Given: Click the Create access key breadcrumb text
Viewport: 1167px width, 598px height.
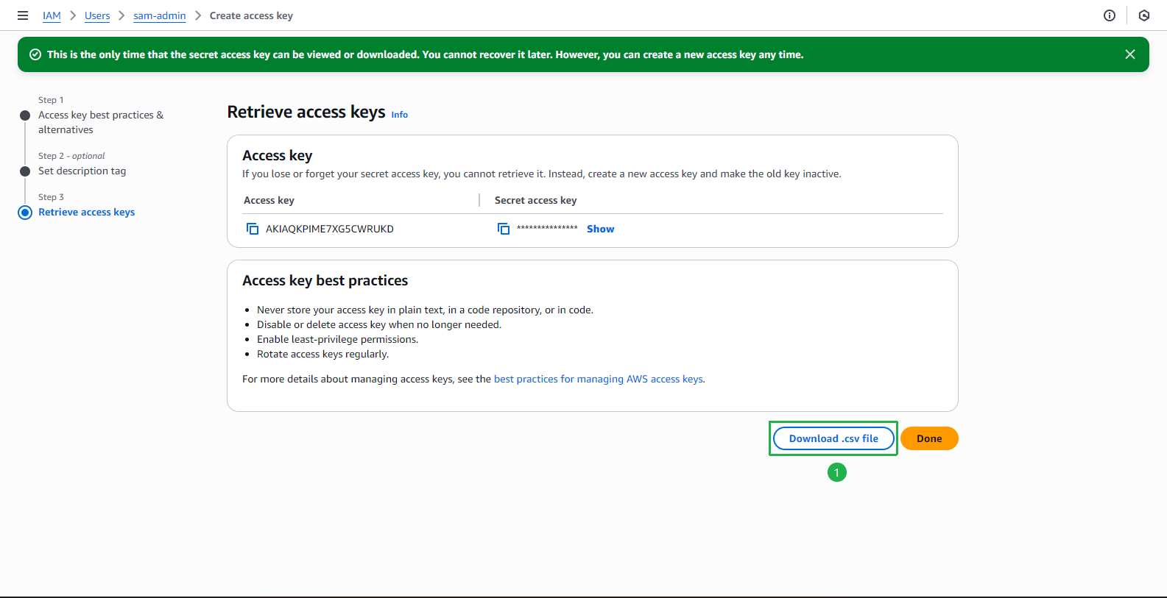Looking at the screenshot, I should point(251,15).
